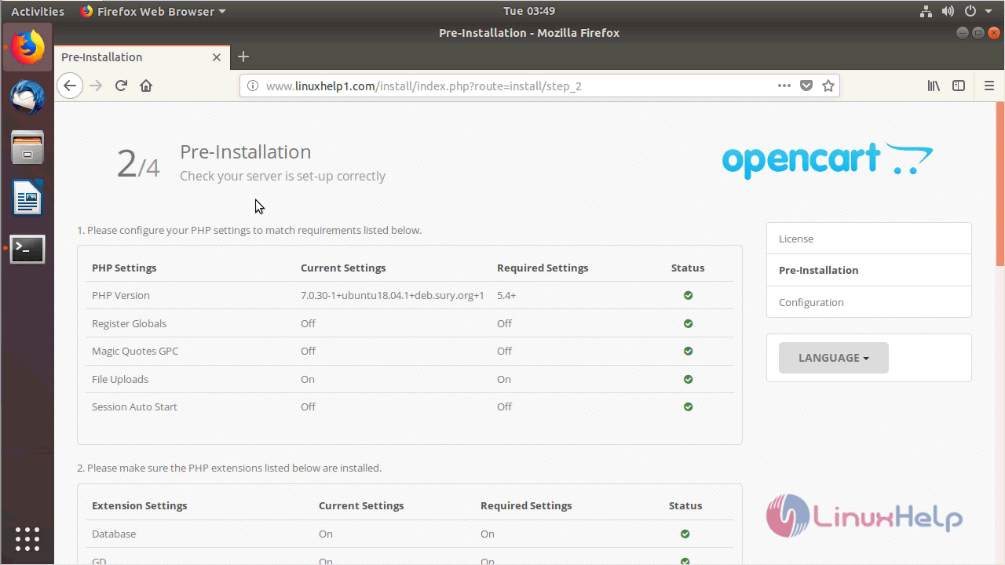Toggle the sidebar view icon
This screenshot has width=1005, height=565.
pos(959,86)
